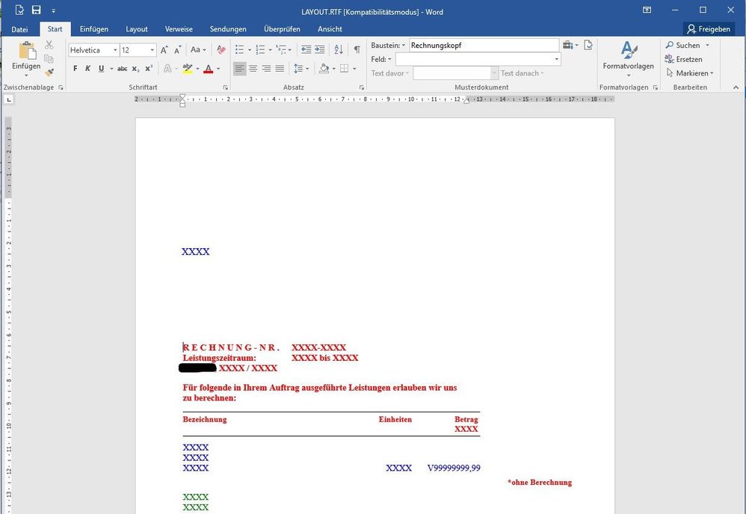Click the Freigeben share button
This screenshot has width=746, height=514.
pyautogui.click(x=709, y=29)
